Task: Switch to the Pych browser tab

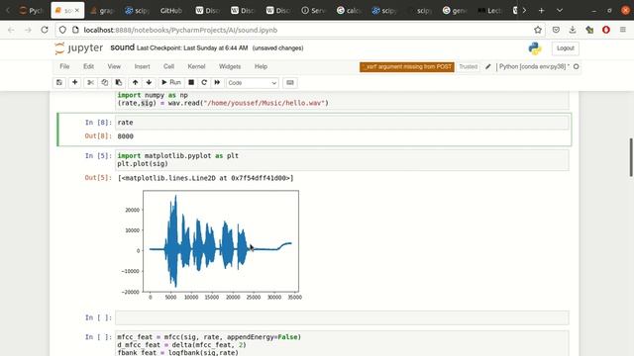Action: point(31,11)
